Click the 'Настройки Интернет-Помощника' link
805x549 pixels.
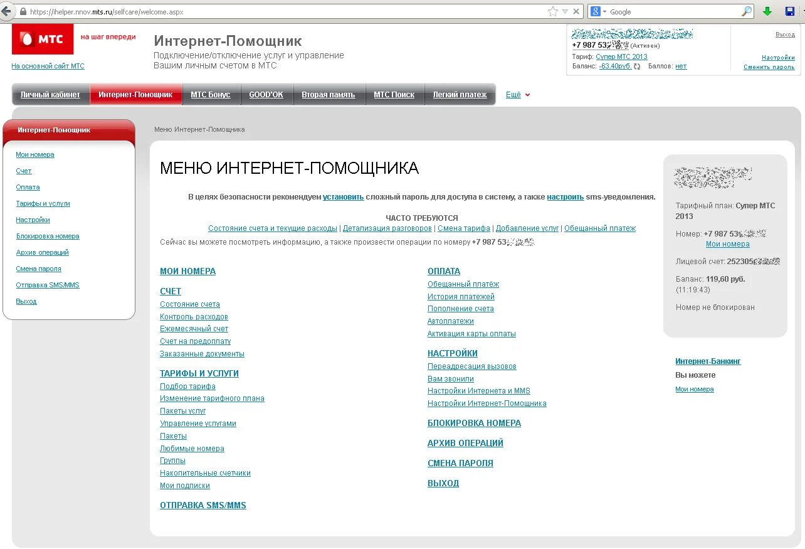(x=487, y=403)
